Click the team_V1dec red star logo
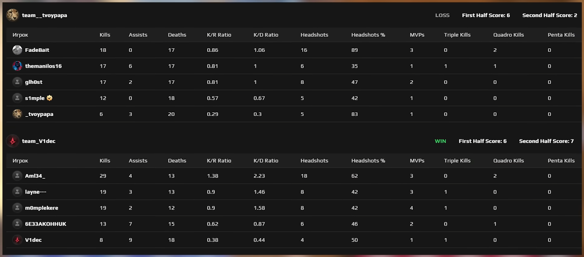584x257 pixels. [x=13, y=141]
